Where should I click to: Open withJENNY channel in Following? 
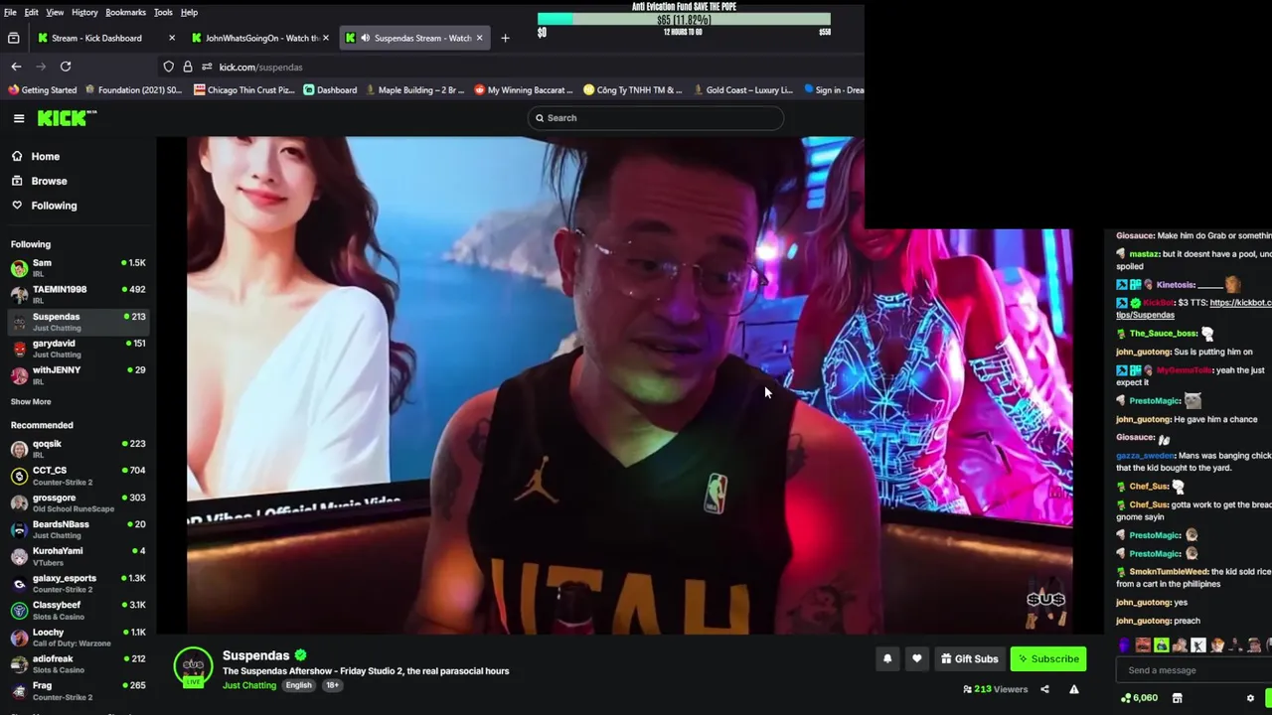tap(78, 375)
